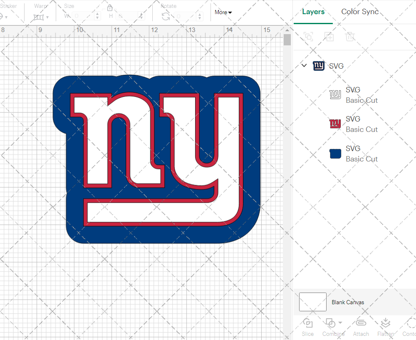Image resolution: width=416 pixels, height=340 pixels.
Task: Adjust the width stepper arrows
Action: 97,16
